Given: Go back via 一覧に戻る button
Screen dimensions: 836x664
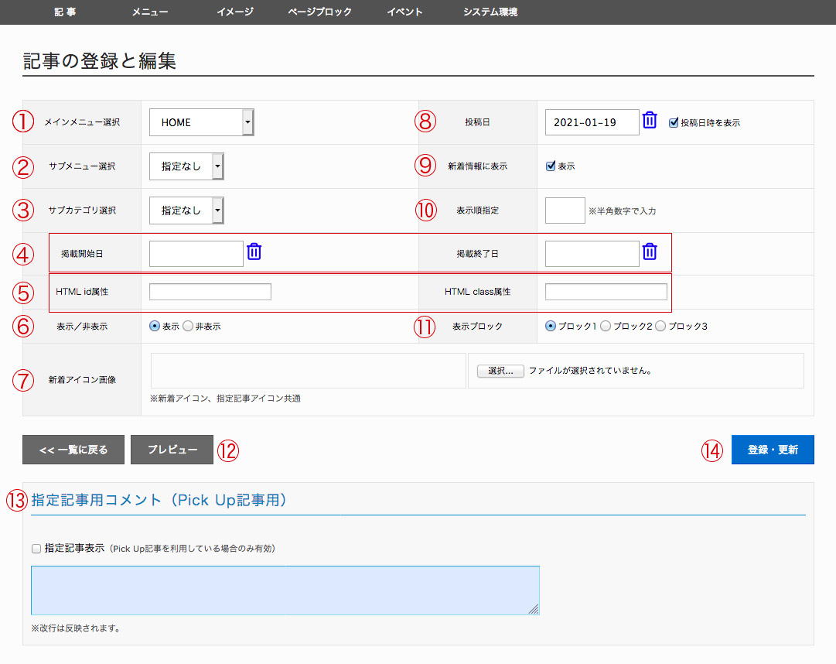Looking at the screenshot, I should (73, 450).
